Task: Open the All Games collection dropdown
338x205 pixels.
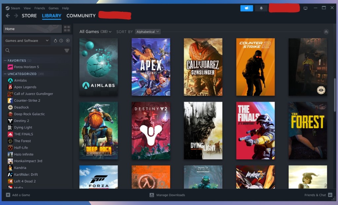Action: pyautogui.click(x=95, y=32)
